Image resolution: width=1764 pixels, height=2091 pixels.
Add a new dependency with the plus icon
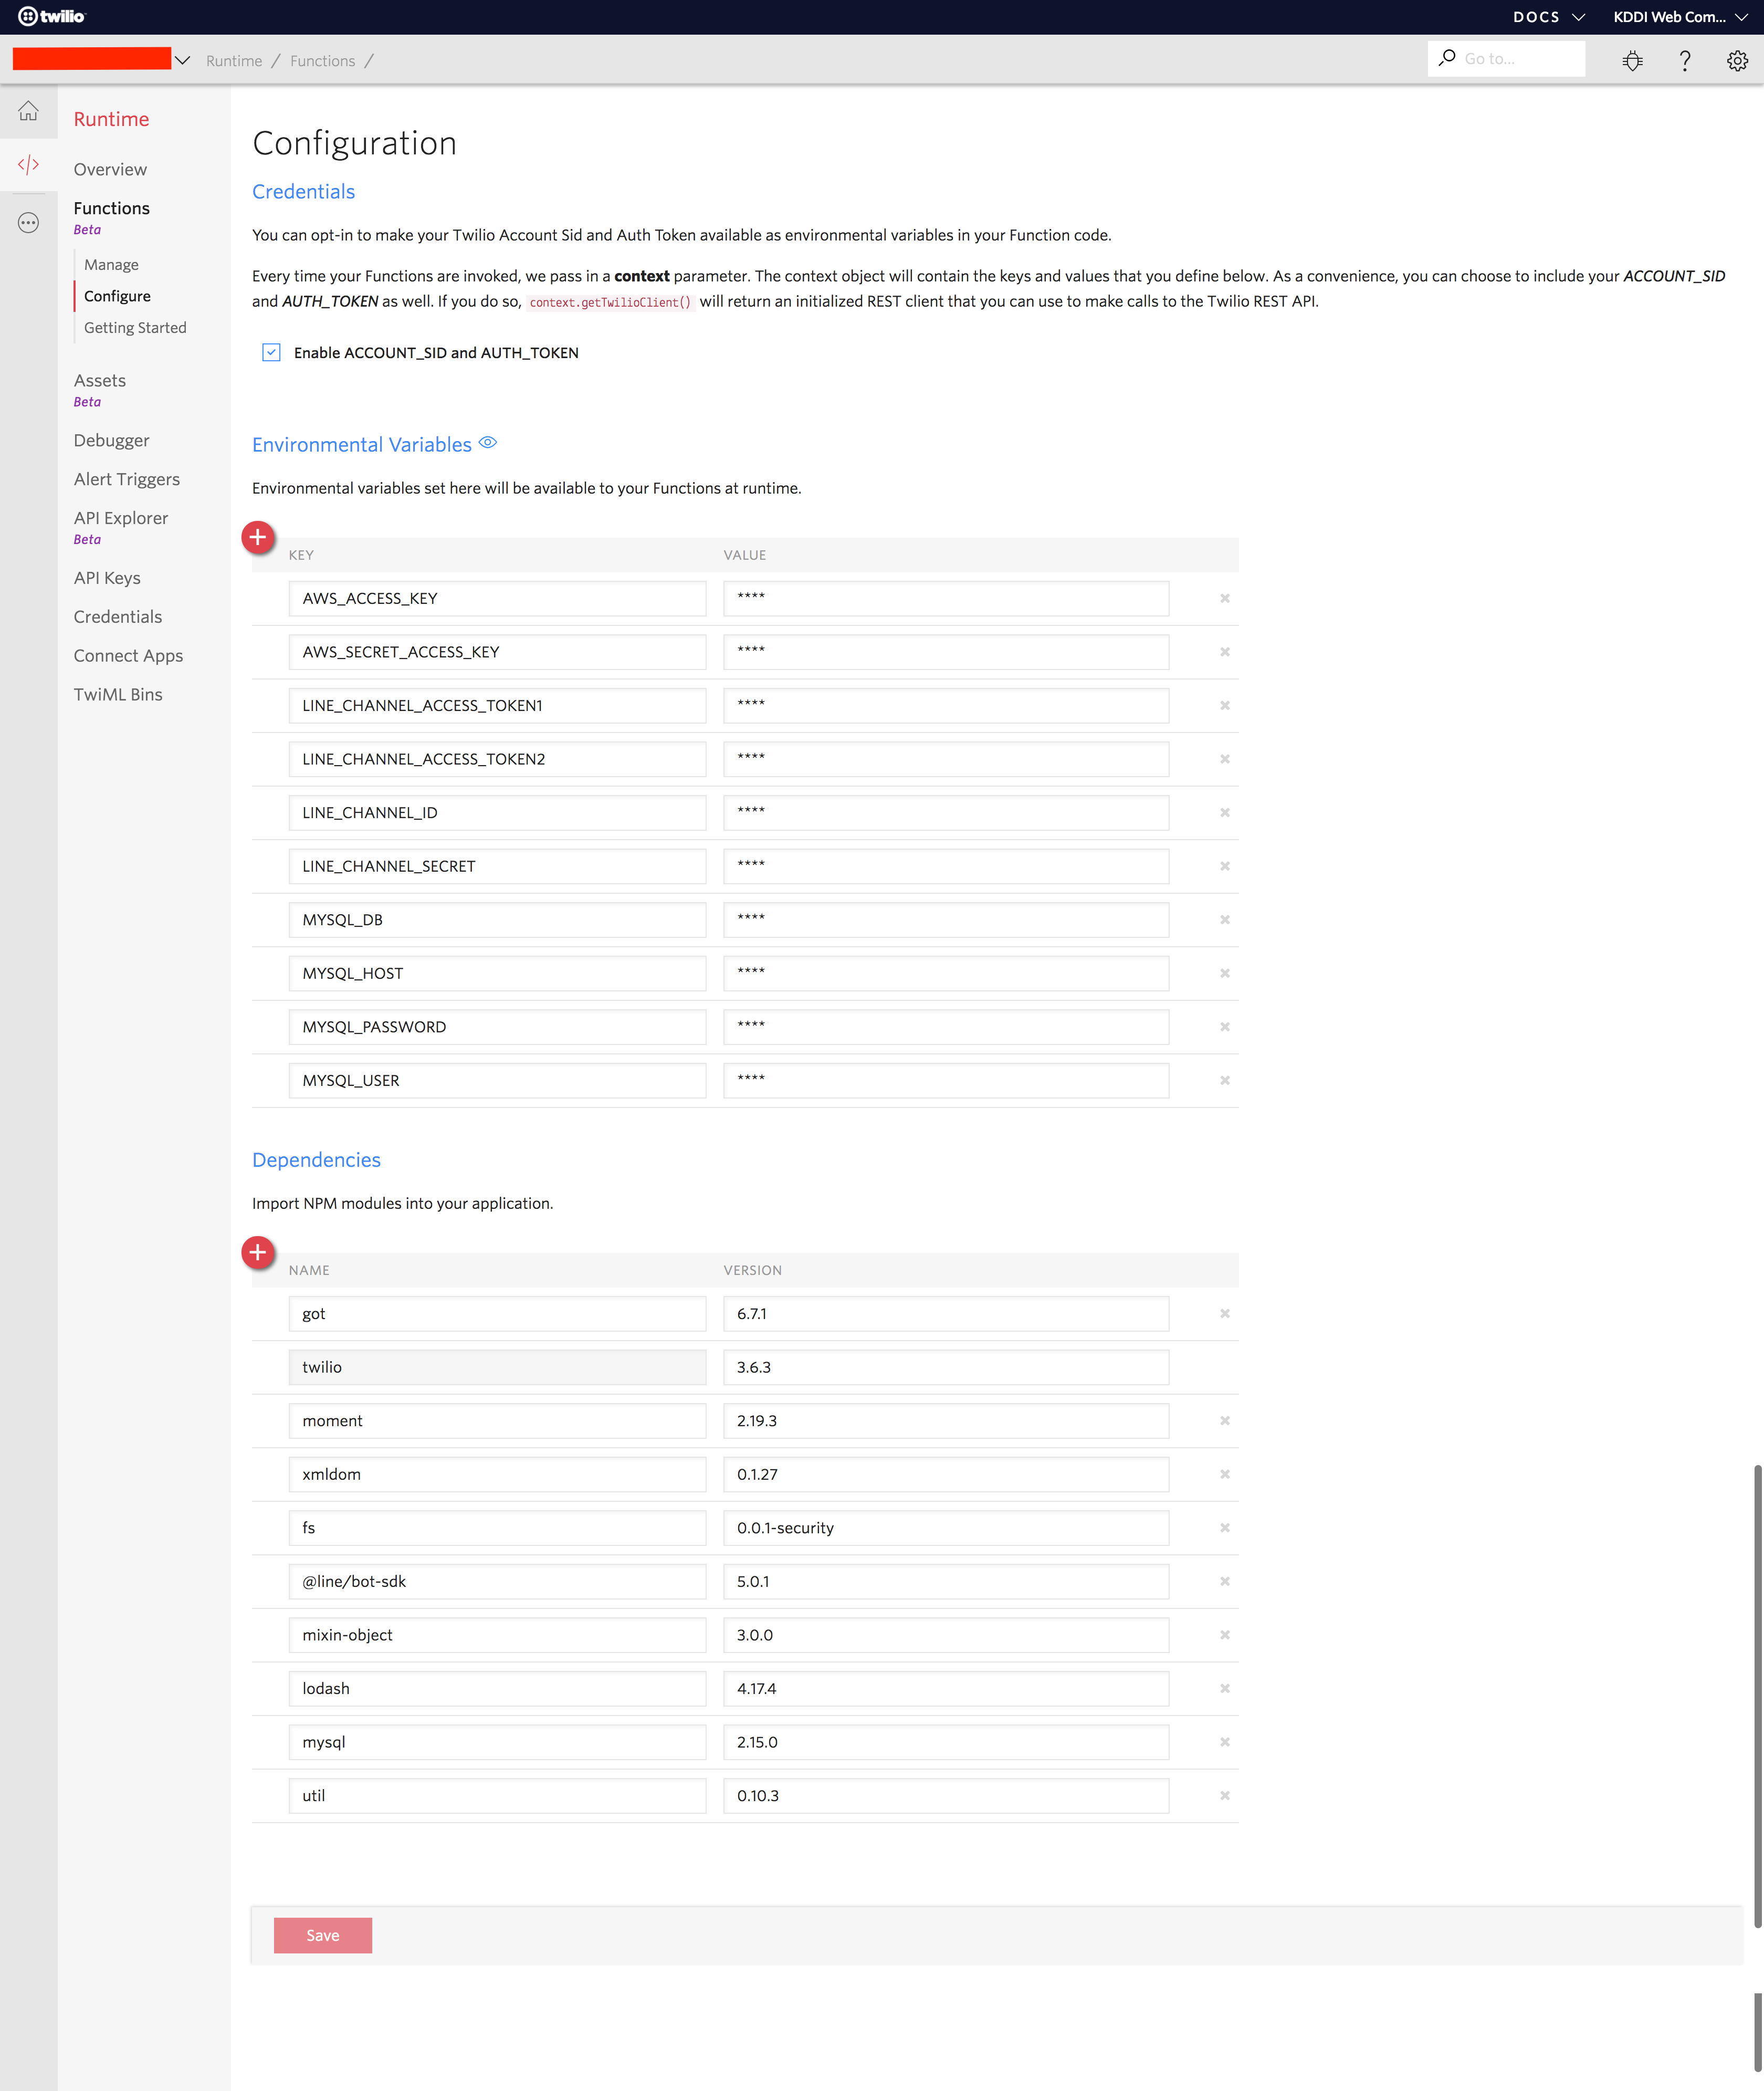point(258,1252)
